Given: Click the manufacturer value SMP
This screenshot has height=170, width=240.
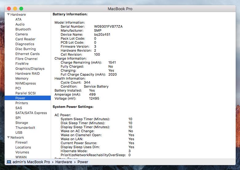Looking at the screenshot, I should (98, 30).
